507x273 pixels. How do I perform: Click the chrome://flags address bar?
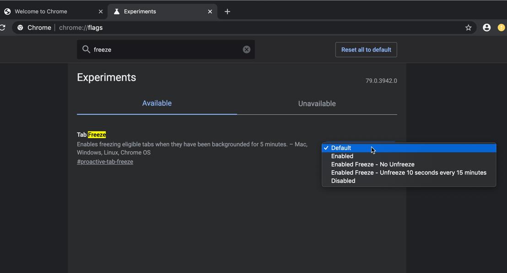click(243, 28)
